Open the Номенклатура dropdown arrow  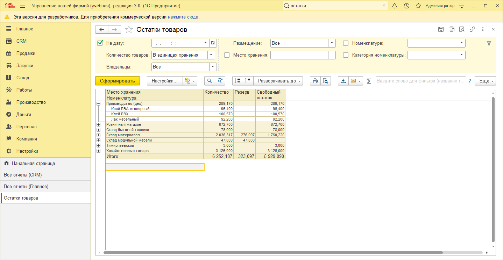pyautogui.click(x=462, y=43)
